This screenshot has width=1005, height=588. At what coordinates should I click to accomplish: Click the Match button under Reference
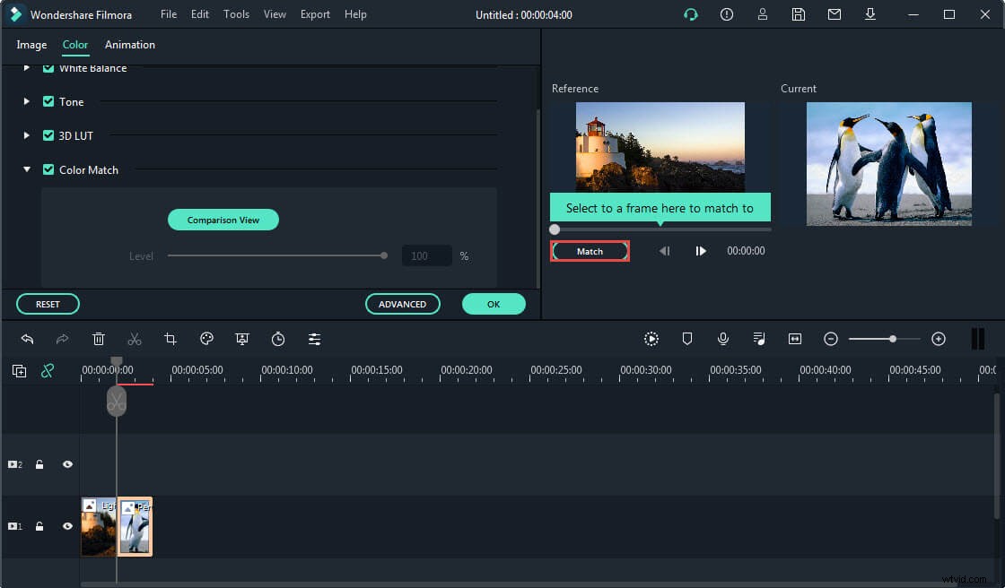point(590,251)
